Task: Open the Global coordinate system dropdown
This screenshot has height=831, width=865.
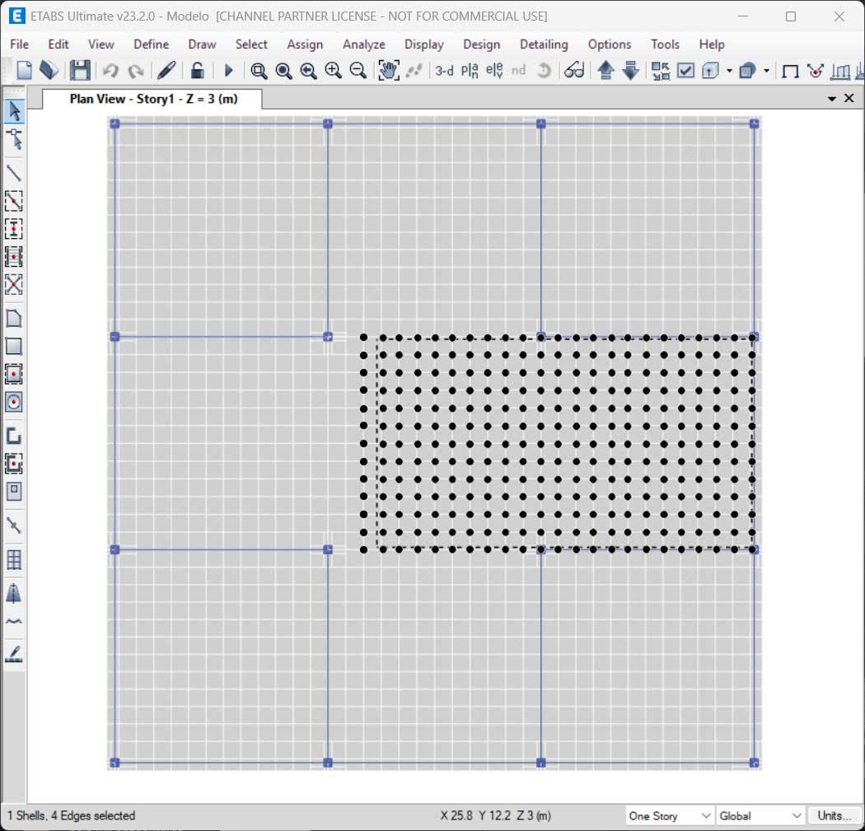Action: coord(760,815)
